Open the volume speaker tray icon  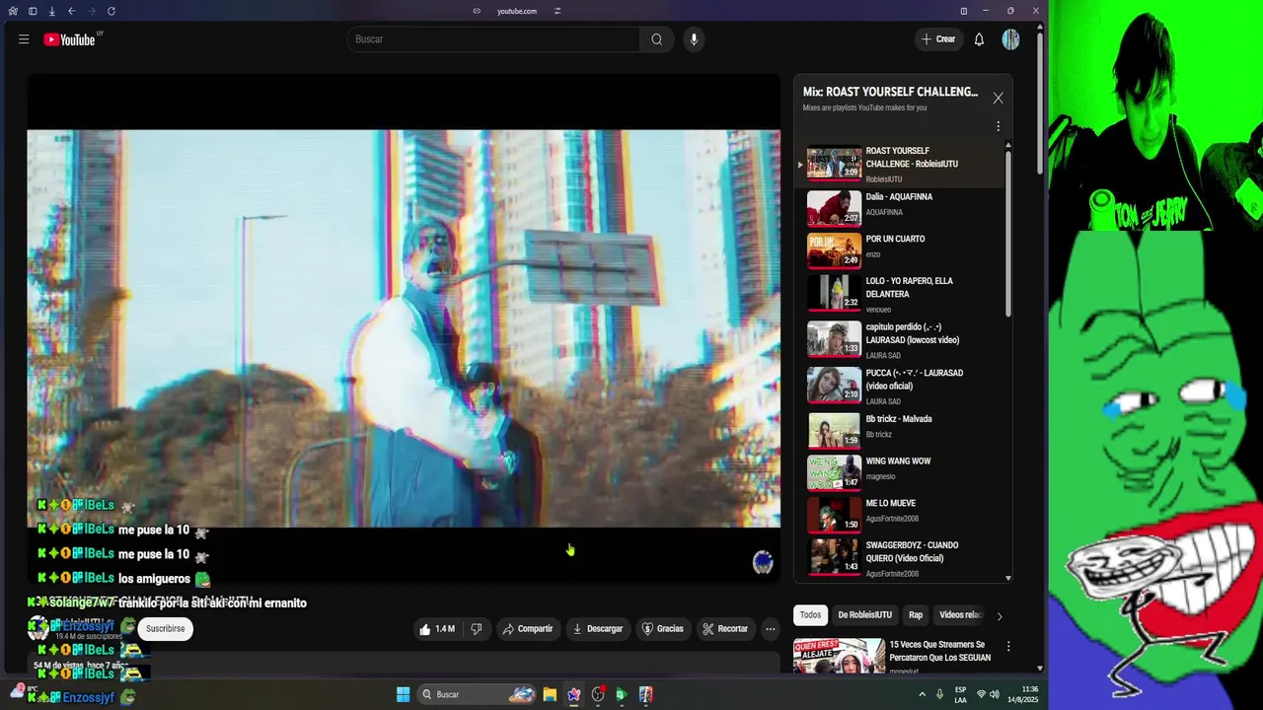tap(995, 694)
